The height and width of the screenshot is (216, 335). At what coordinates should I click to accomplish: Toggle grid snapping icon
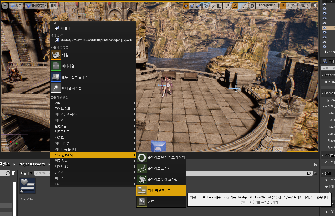click(x=219, y=6)
